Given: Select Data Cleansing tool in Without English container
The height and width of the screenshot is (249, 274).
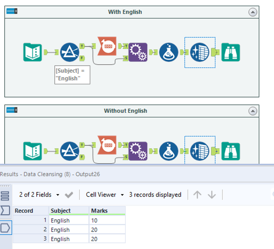Looking at the screenshot, I should tap(199, 151).
